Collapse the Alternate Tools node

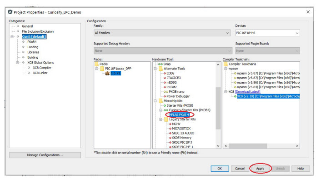(x=155, y=69)
